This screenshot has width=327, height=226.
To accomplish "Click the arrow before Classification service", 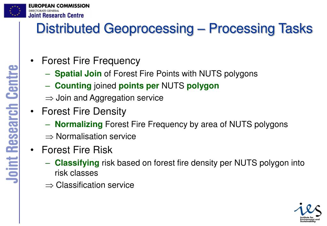I will [x=50, y=185].
